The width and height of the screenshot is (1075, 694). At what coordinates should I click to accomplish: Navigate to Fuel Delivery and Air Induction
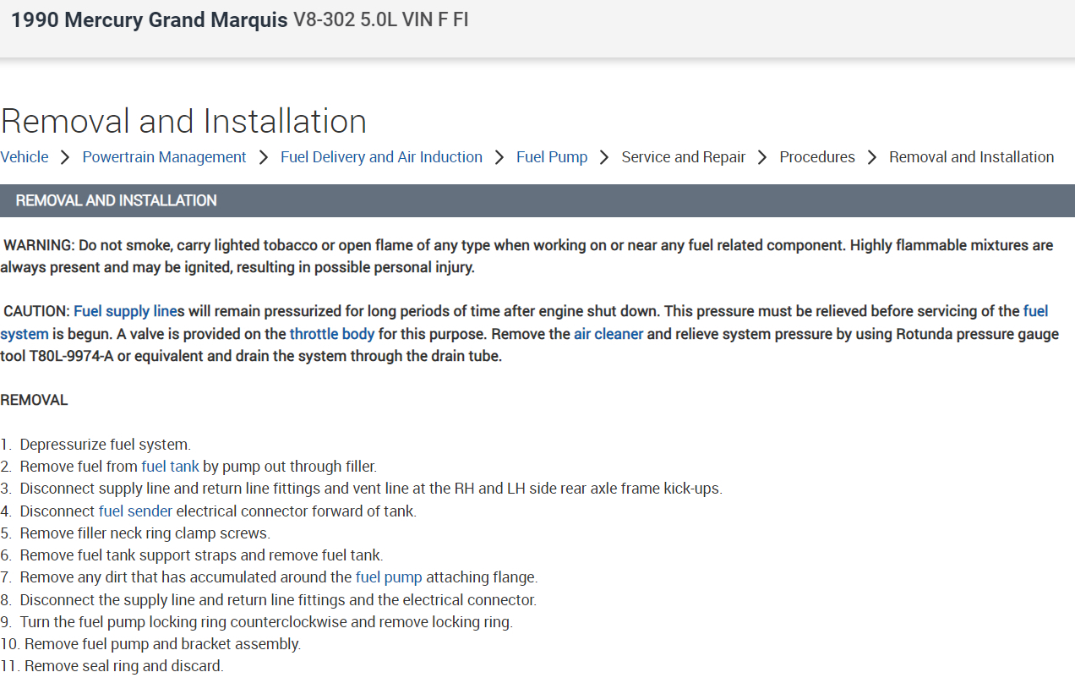point(381,157)
